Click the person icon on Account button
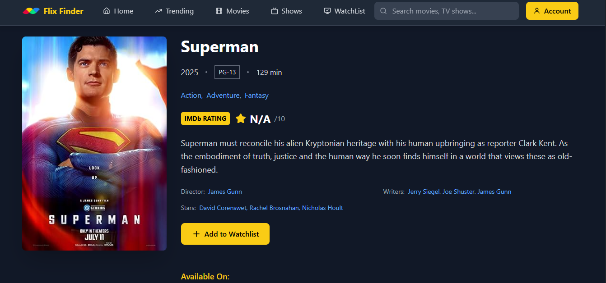This screenshot has height=283, width=606. [537, 11]
